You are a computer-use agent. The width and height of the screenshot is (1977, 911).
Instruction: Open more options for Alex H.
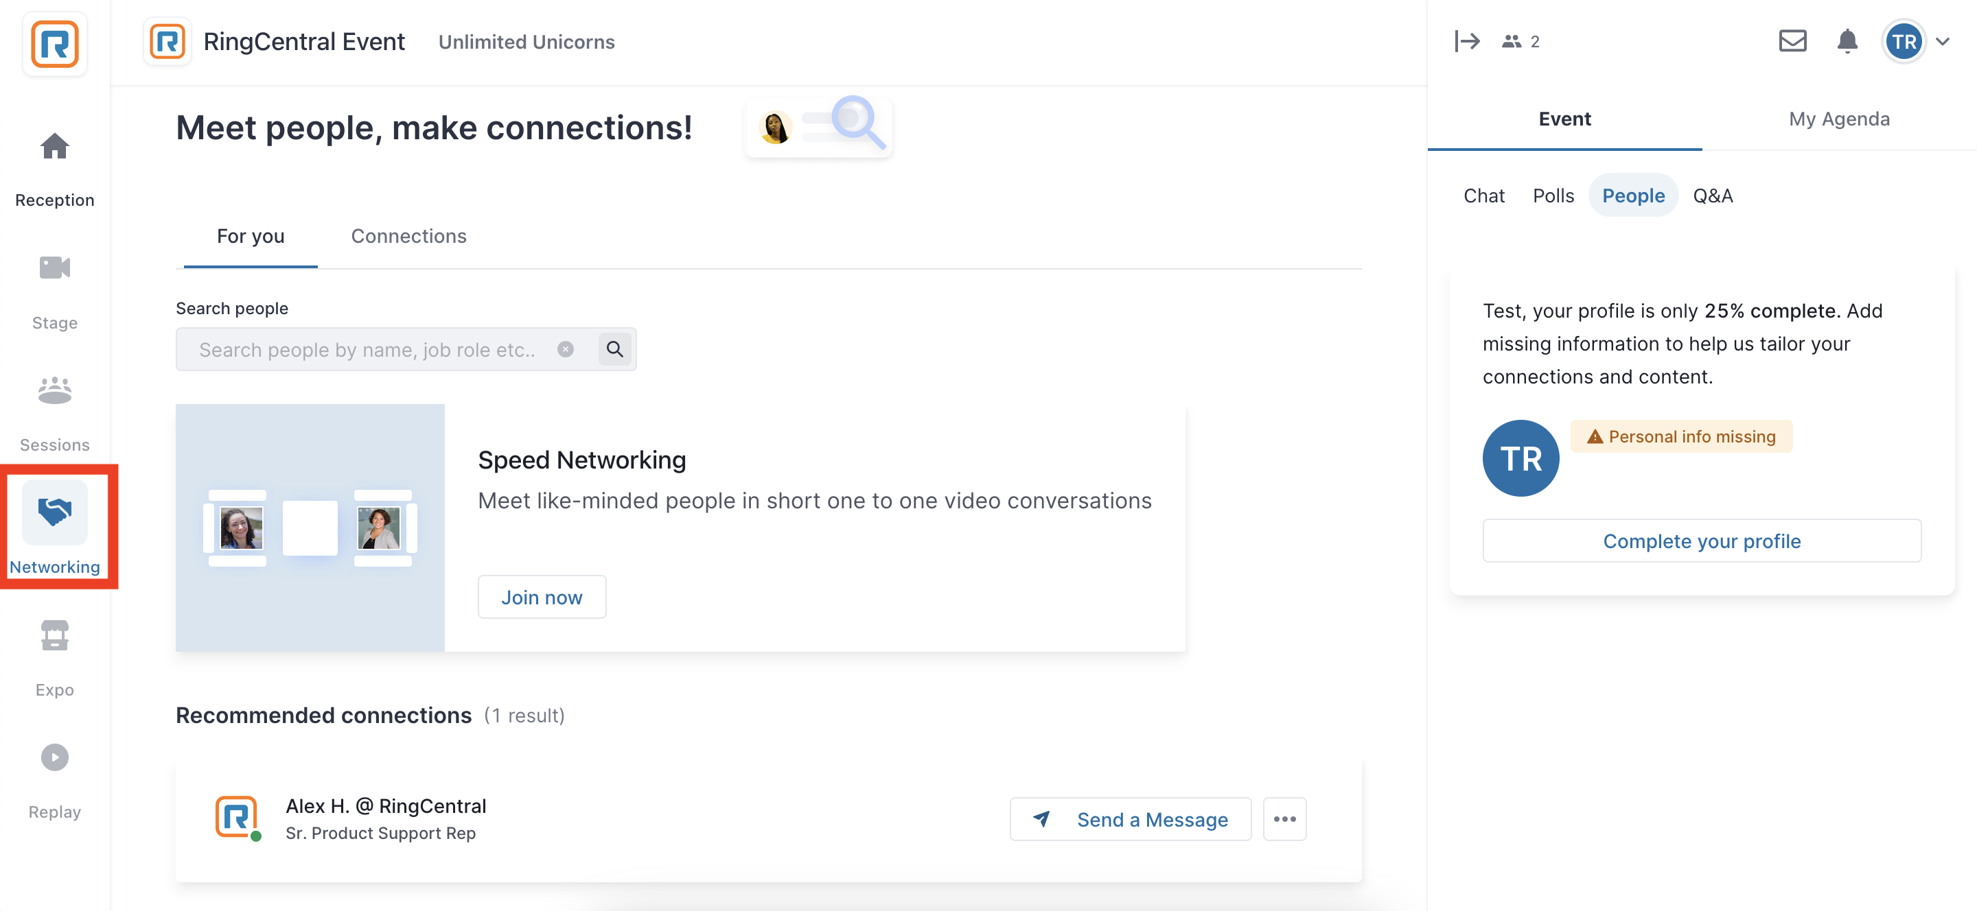pyautogui.click(x=1284, y=819)
